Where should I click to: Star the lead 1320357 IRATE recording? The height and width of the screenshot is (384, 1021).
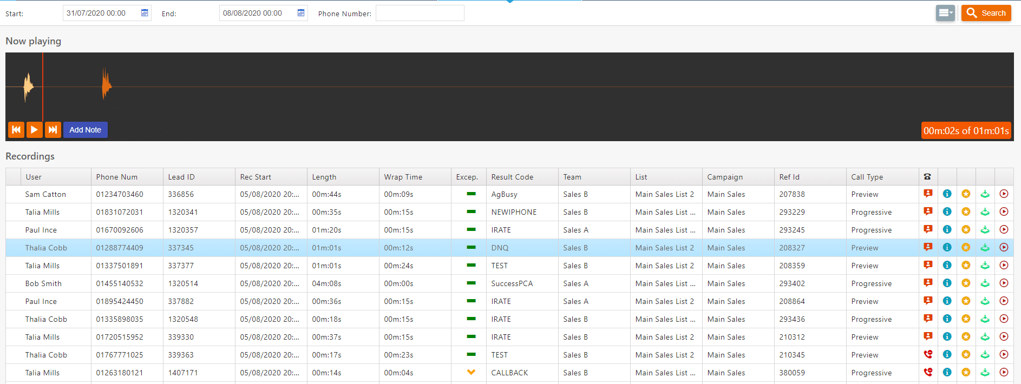coord(966,229)
